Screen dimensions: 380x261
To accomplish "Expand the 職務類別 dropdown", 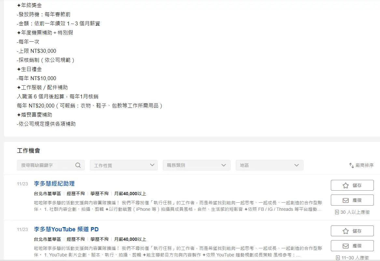I will [197, 165].
